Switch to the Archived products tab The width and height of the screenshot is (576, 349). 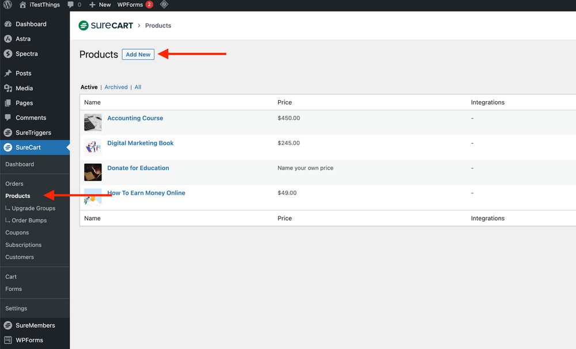coord(116,87)
